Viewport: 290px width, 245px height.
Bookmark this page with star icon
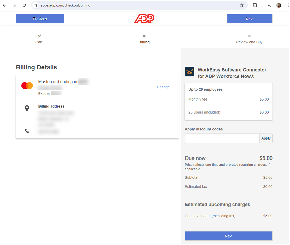tap(242, 5)
